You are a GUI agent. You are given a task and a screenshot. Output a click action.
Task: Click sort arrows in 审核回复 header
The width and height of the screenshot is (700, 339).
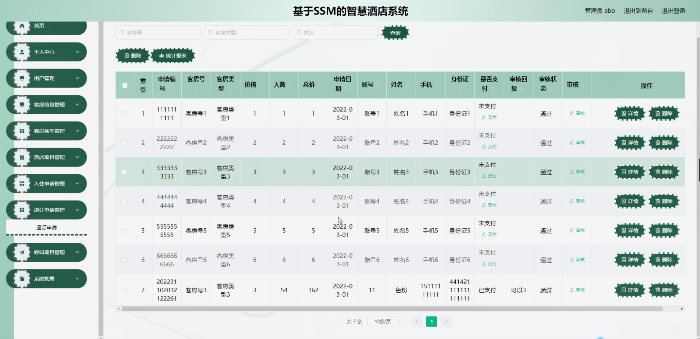click(522, 89)
